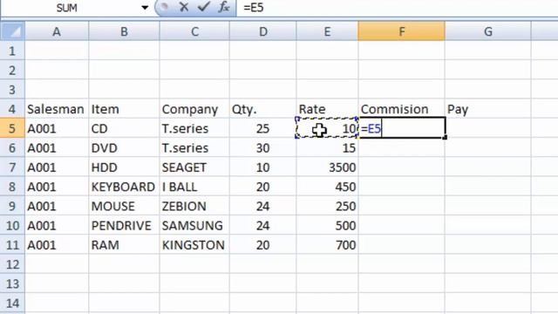The width and height of the screenshot is (558, 314).
Task: Click the HDD item cell
Action: coord(124,167)
